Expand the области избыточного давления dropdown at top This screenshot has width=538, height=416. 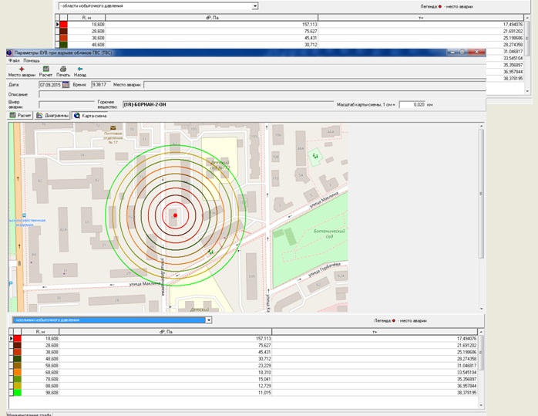255,6
